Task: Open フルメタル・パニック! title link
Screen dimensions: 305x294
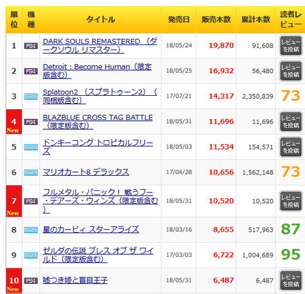Action: 101,201
